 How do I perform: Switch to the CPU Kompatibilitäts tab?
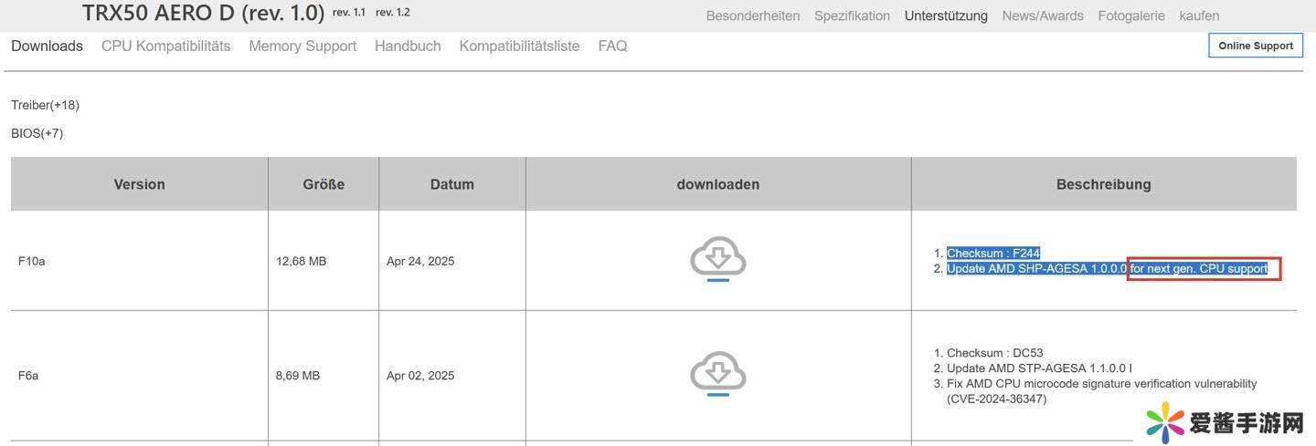click(x=165, y=46)
